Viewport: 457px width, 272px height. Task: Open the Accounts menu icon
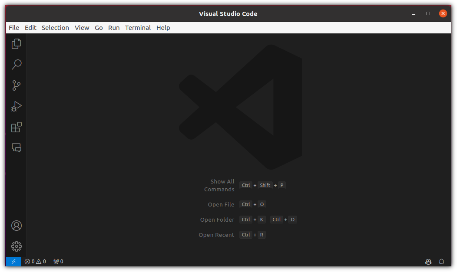click(x=17, y=226)
